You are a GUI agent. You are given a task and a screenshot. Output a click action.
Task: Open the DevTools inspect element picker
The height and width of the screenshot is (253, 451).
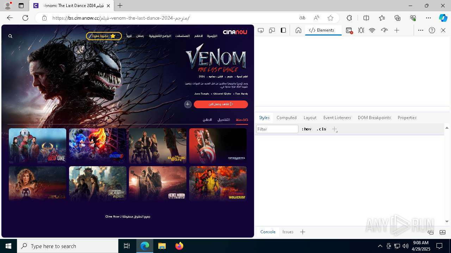click(x=261, y=30)
